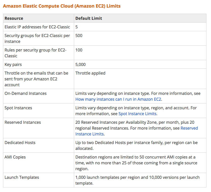The image size is (211, 192).
Task: Click the Amazon EC2 Limits page heading
Action: [62, 6]
